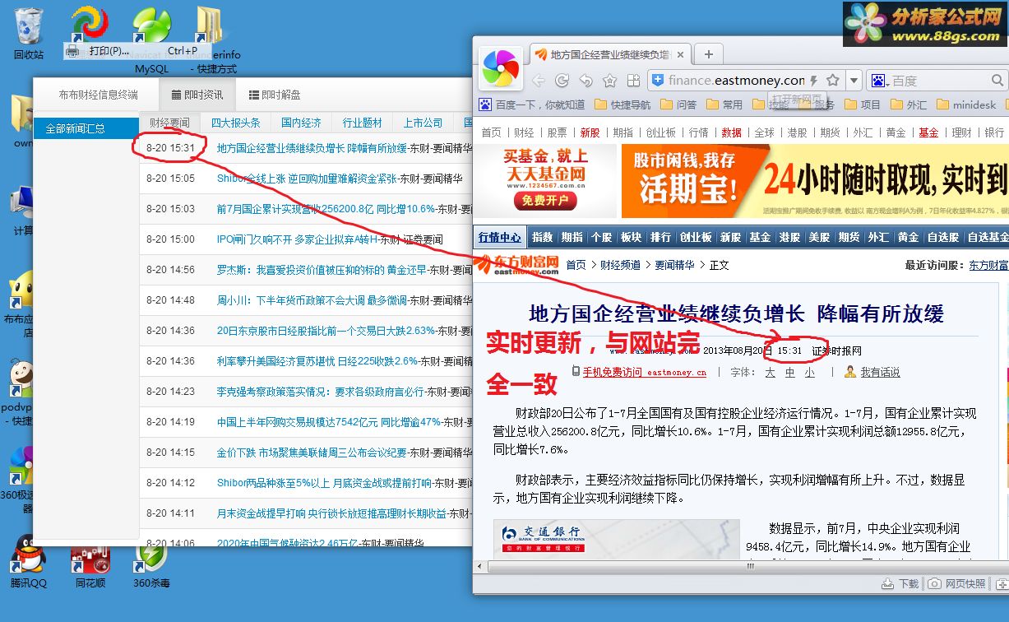1009x622 pixels.
Task: Open news headline 金价下跌 市场聚焦美联储
Action: pyautogui.click(x=312, y=453)
